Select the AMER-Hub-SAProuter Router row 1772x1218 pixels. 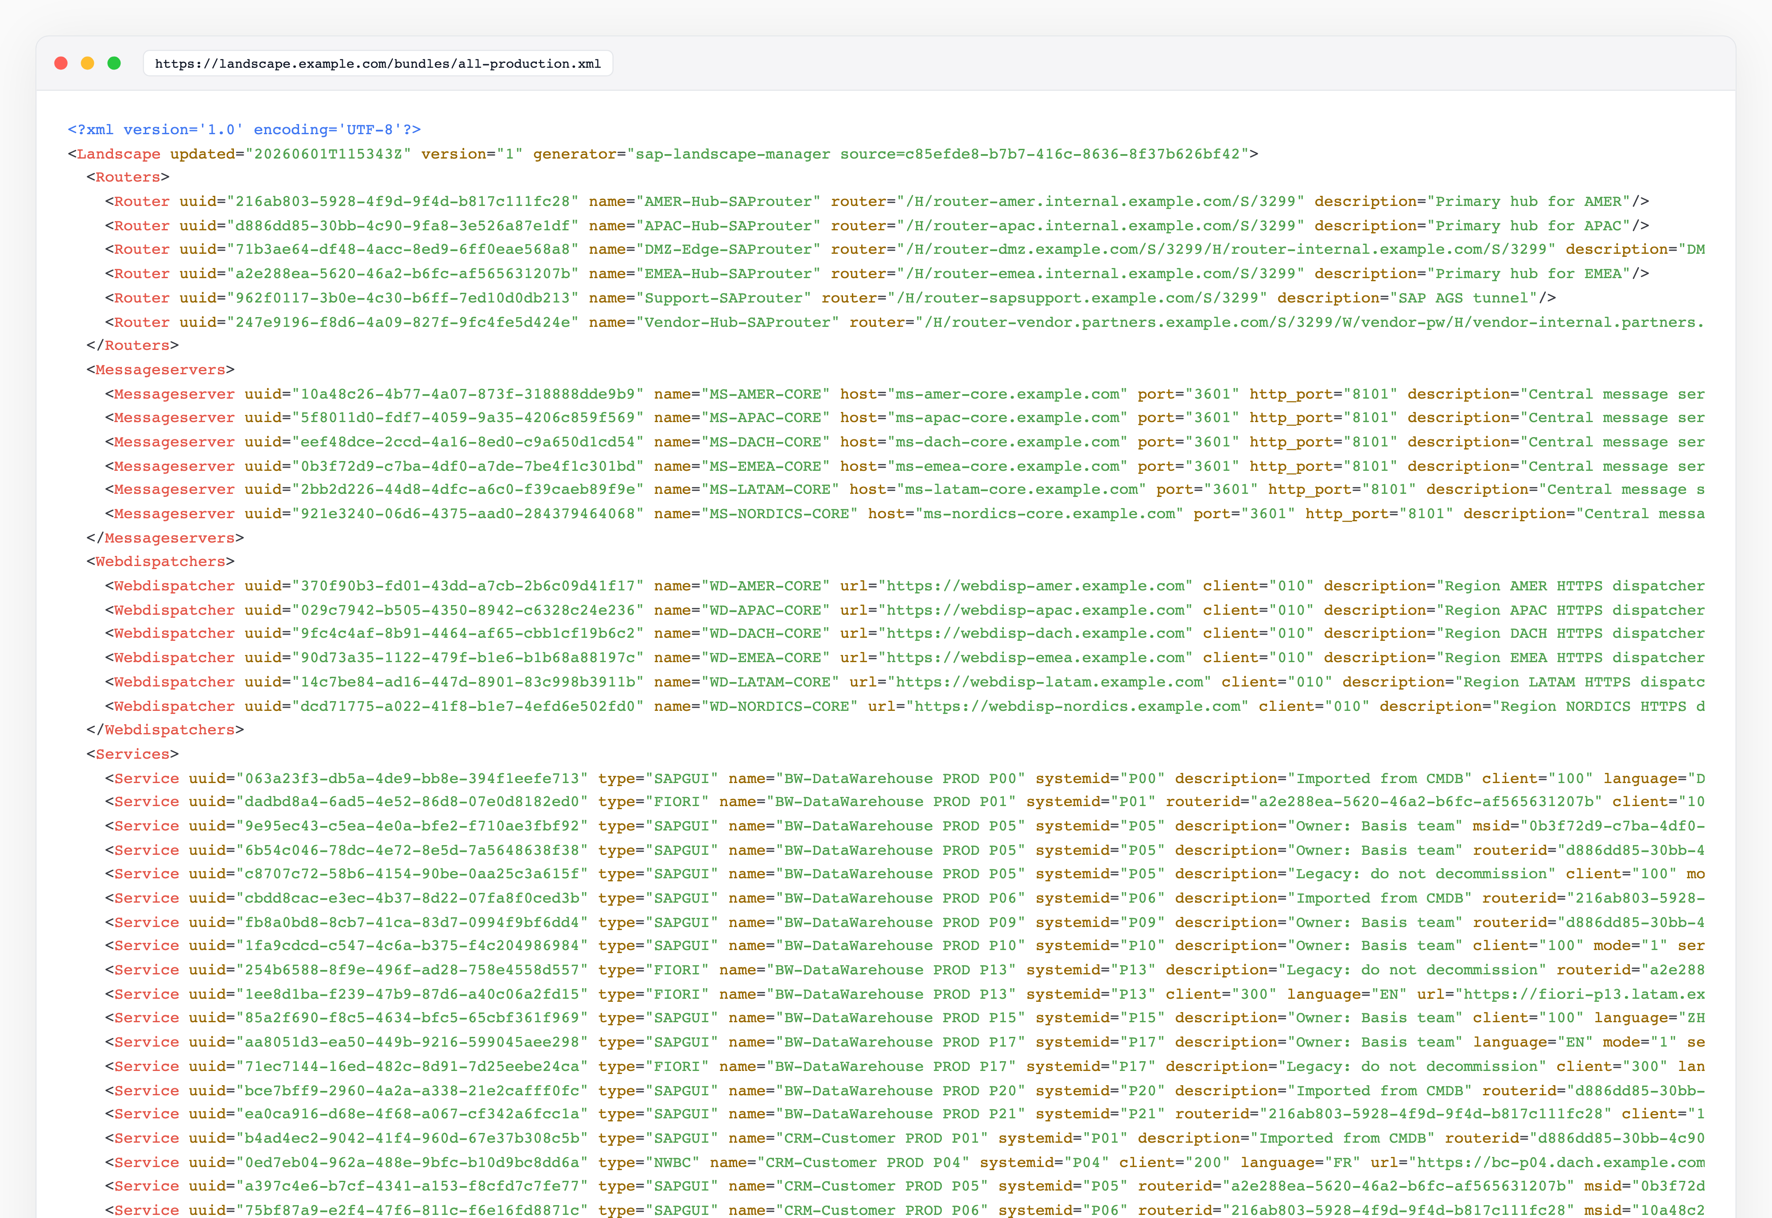[x=877, y=202]
